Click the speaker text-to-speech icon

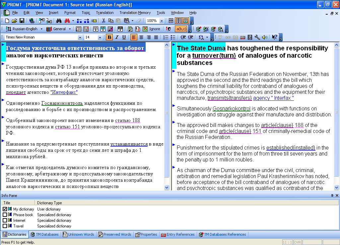[265, 37]
